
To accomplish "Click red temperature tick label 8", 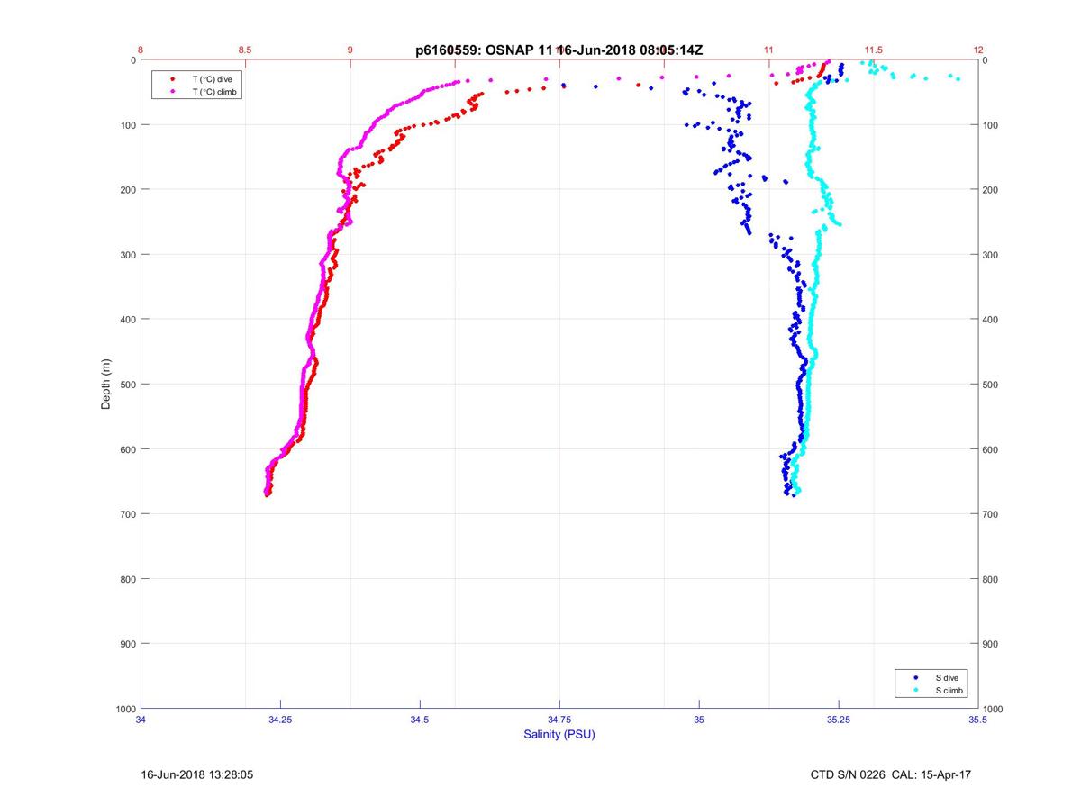I will click(141, 50).
